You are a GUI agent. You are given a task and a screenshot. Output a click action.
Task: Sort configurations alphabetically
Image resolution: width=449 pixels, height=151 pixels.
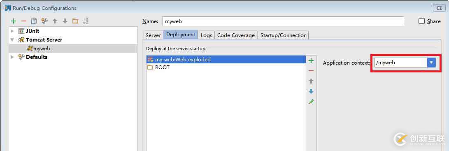(x=86, y=21)
